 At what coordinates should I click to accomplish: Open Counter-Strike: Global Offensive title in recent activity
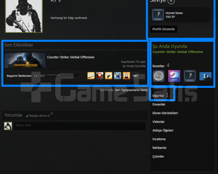[x=71, y=57]
